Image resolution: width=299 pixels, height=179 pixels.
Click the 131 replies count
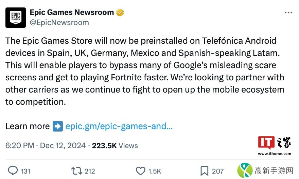[x=26, y=171]
